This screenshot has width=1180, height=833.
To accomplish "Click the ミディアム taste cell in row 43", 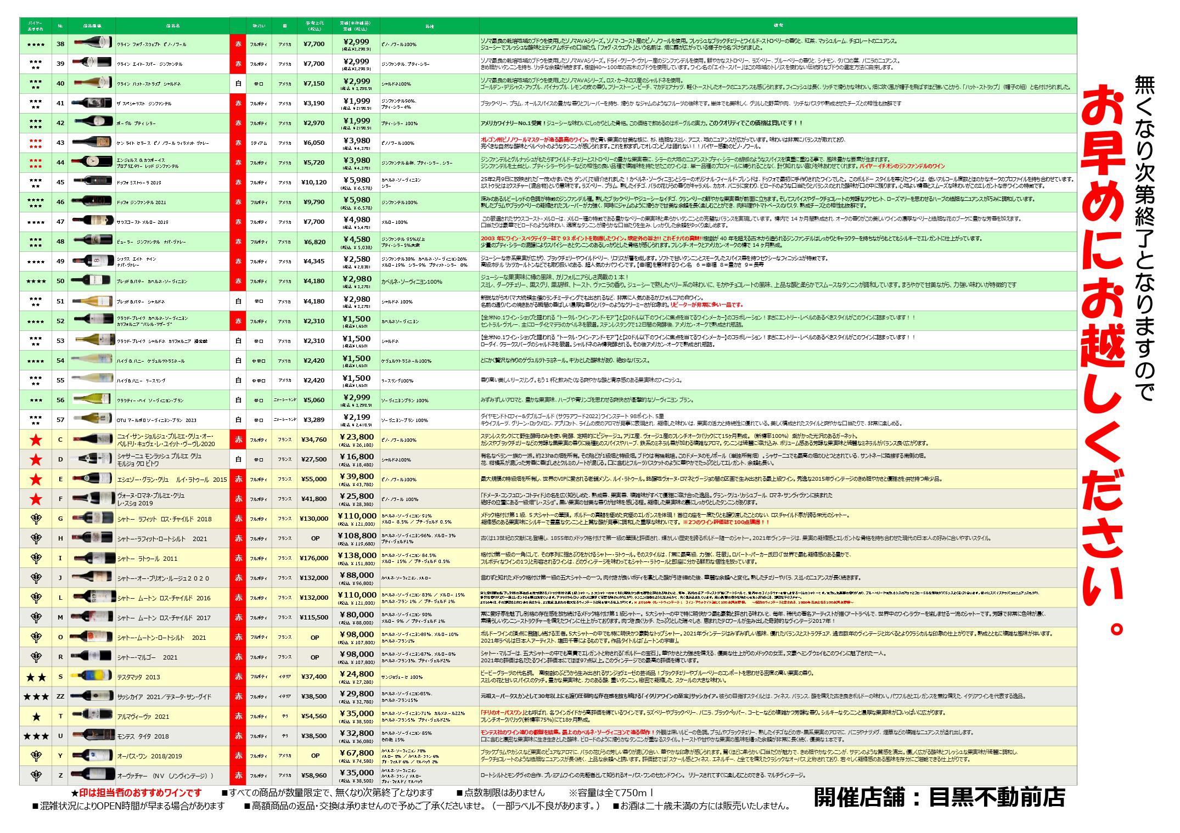I will pyautogui.click(x=259, y=143).
